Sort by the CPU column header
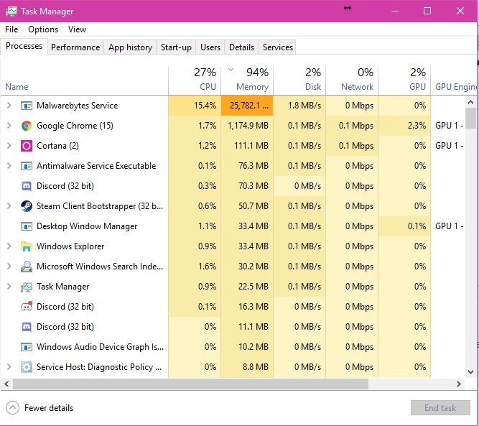Viewport: 479px width, 426px height. (195, 80)
